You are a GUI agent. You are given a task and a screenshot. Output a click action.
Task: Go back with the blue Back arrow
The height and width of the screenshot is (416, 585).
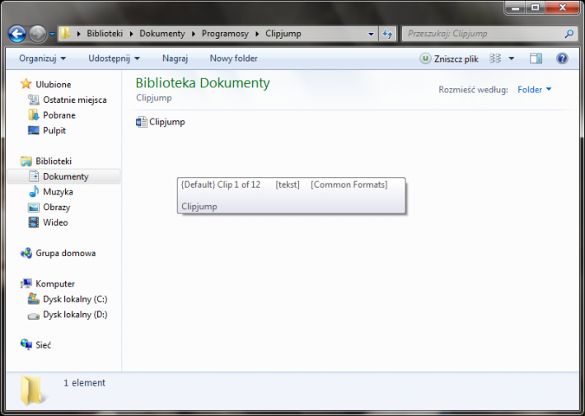(17, 34)
